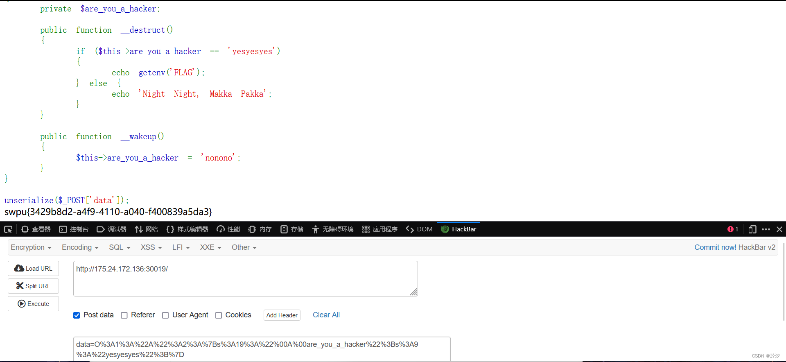Click the 'yesyesyes' string in code
Viewport: 786px width, 362px height.
(252, 51)
